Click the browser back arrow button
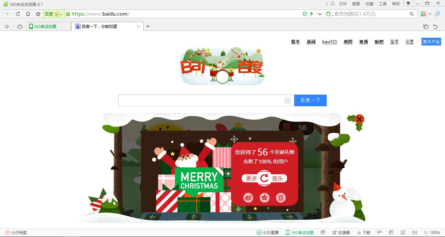The image size is (445, 237). [8, 14]
